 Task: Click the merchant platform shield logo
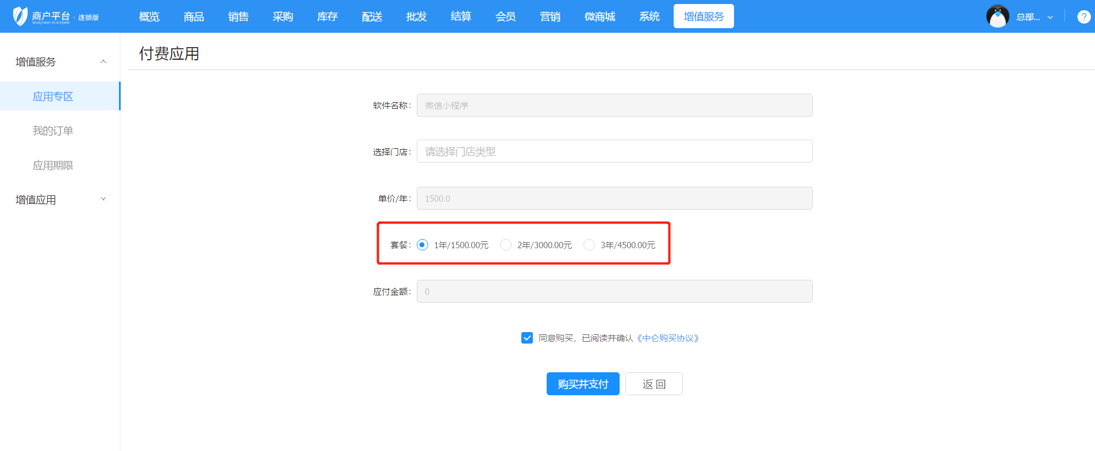[x=20, y=16]
